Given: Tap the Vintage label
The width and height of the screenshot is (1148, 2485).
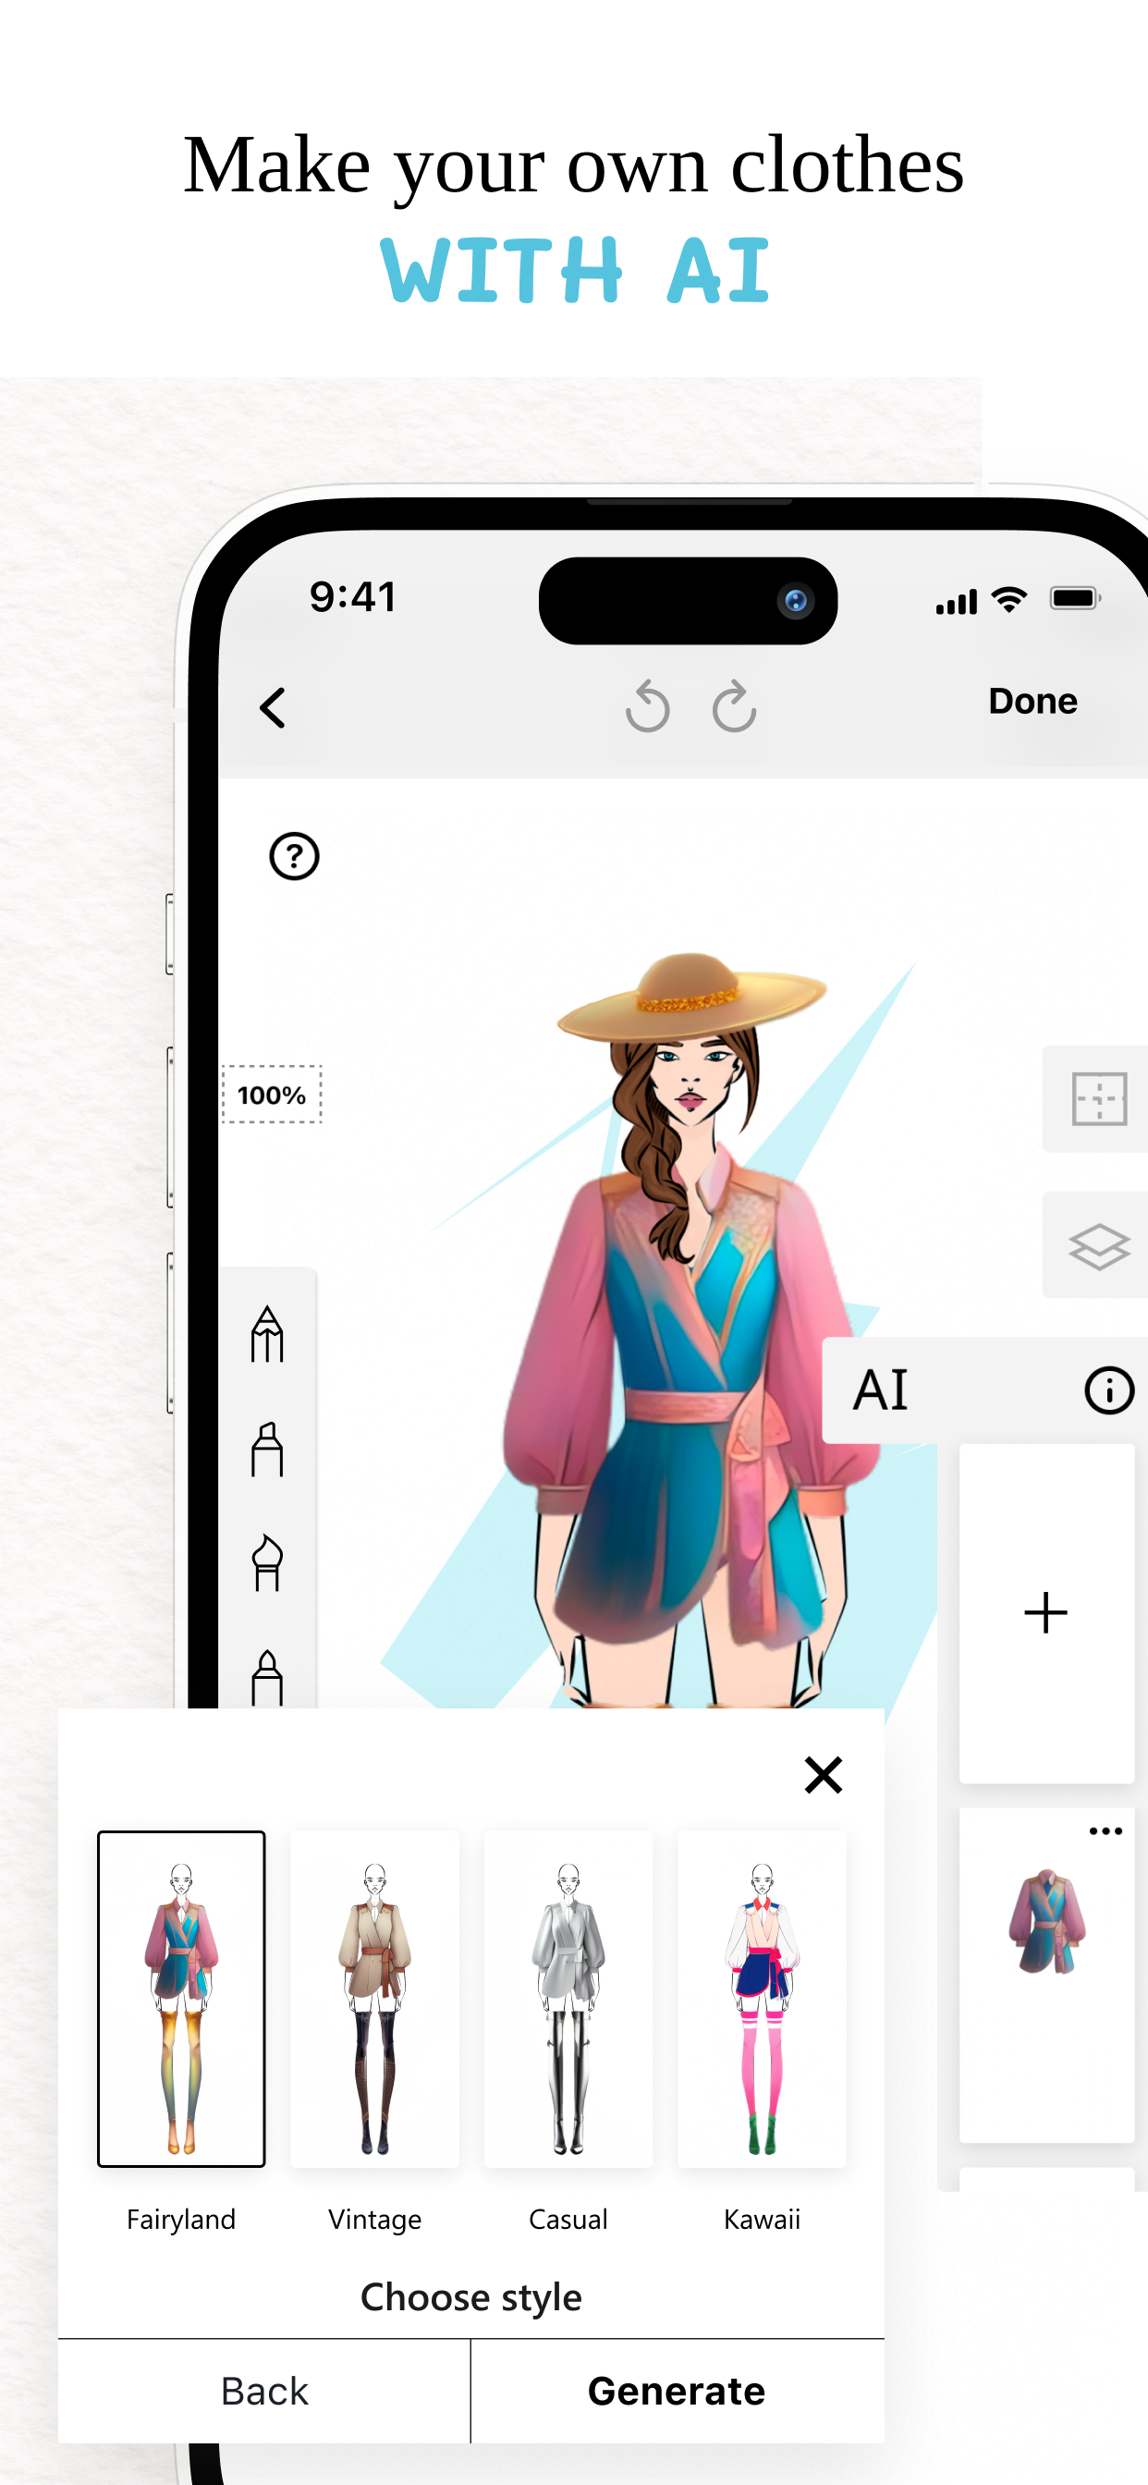Looking at the screenshot, I should click(375, 2221).
